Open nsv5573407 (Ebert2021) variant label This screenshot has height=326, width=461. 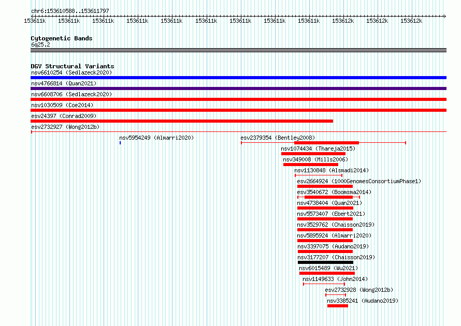[331, 214]
